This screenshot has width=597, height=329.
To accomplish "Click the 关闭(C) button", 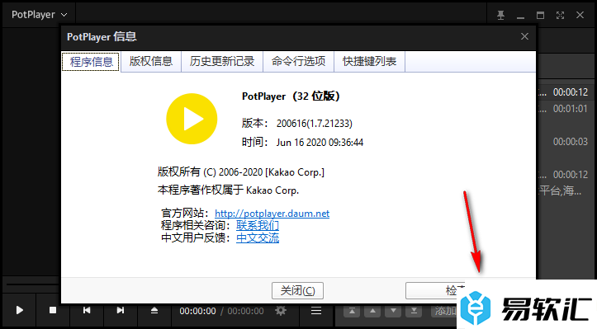I will click(x=298, y=290).
